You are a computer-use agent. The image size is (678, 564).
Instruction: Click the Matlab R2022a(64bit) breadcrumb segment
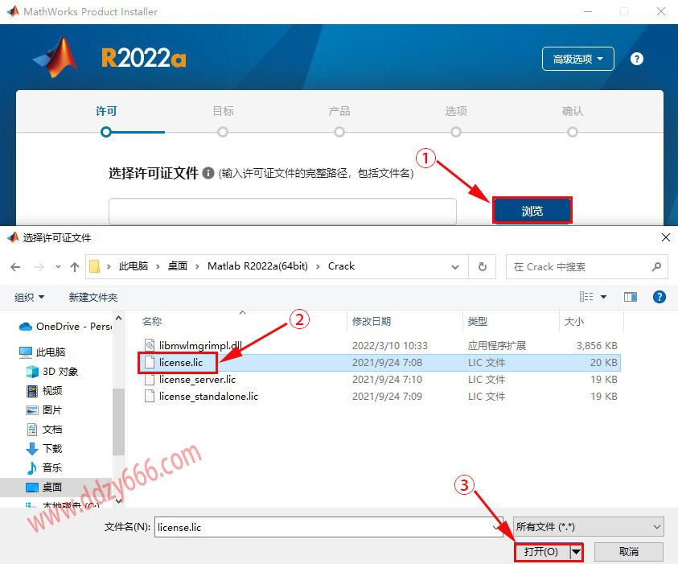(257, 266)
